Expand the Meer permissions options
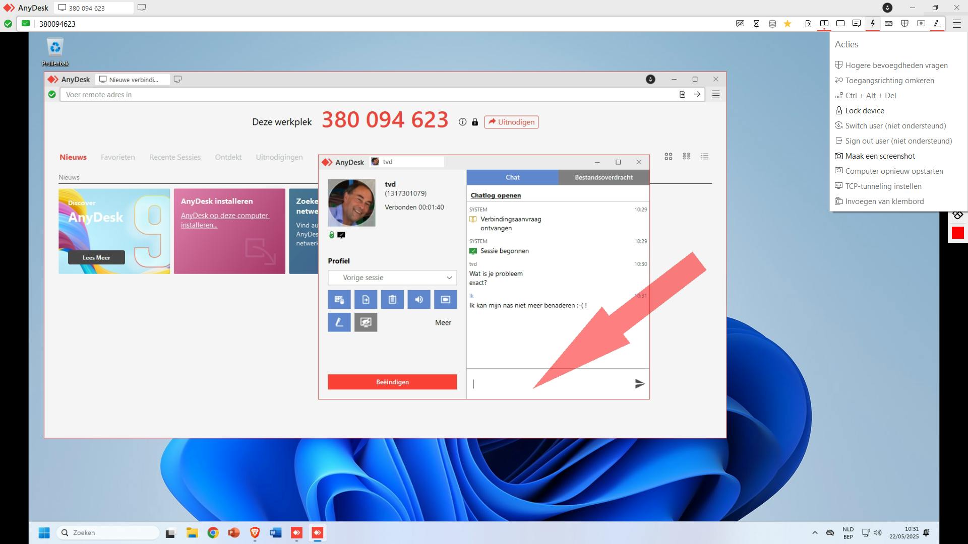Image resolution: width=968 pixels, height=544 pixels. coord(443,323)
